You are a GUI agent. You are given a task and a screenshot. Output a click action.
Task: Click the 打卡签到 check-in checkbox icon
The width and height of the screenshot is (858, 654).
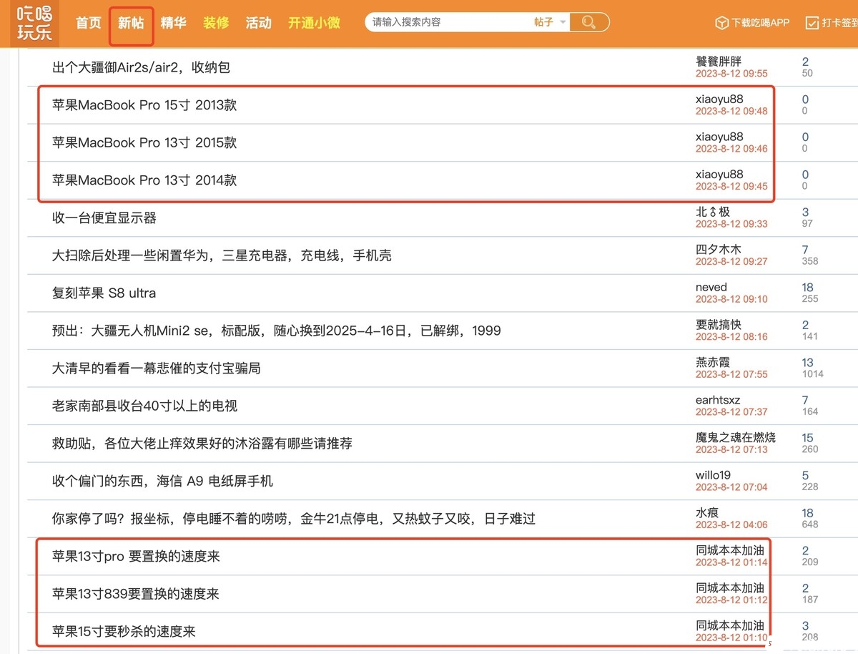(812, 23)
